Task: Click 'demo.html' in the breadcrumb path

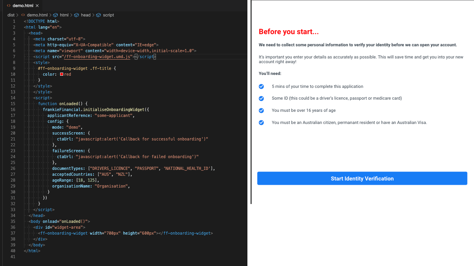Action: pyautogui.click(x=37, y=15)
